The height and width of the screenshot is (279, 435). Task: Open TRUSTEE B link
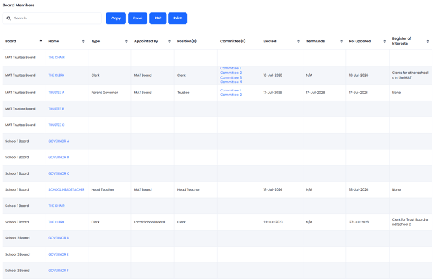coord(56,109)
